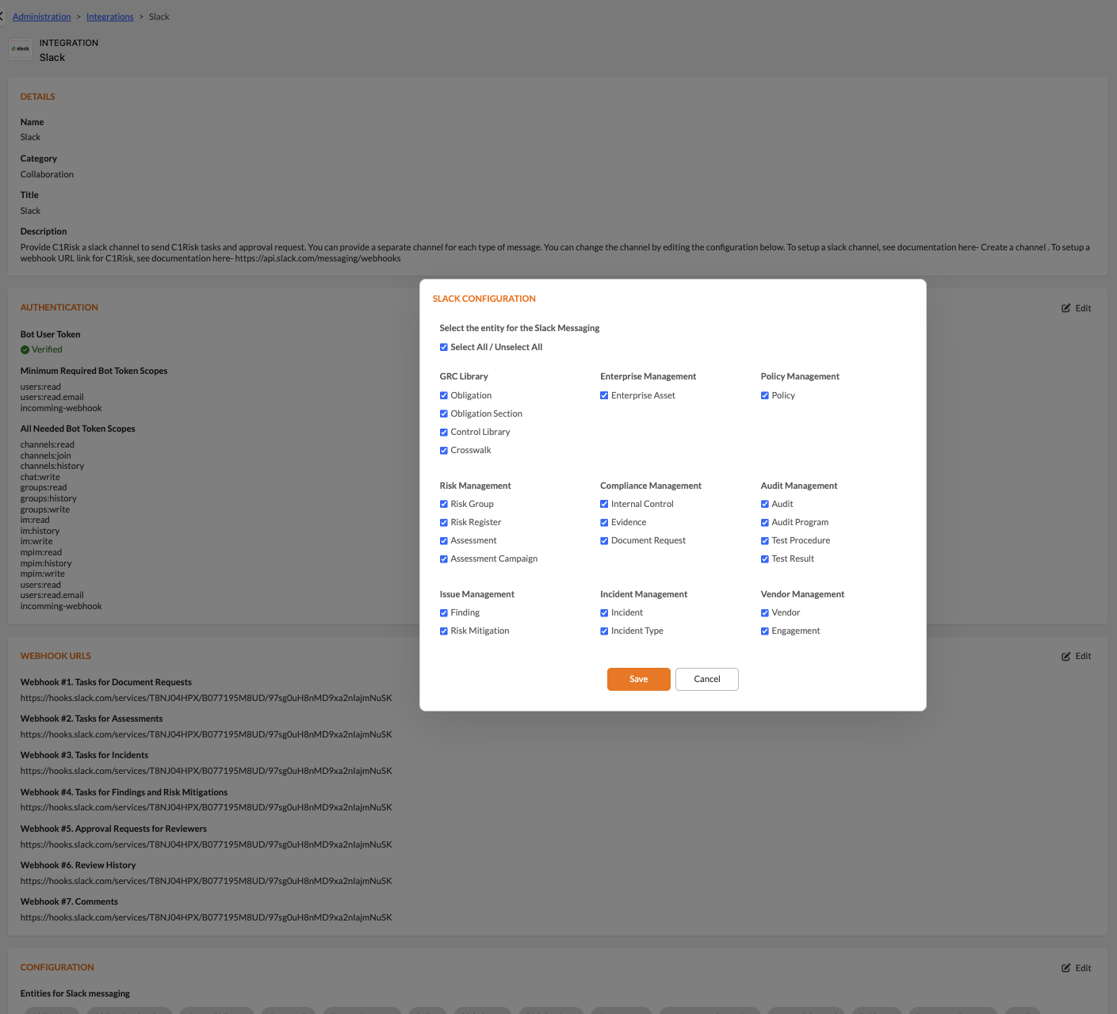Toggle the Finding checkbox
Viewport: 1117px width, 1014px height.
pos(444,612)
